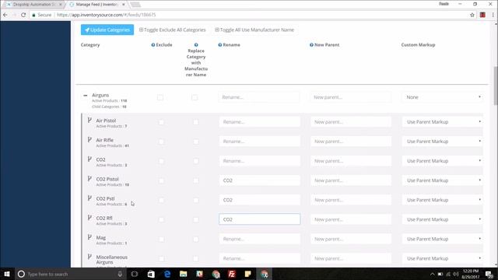Open the Chrome menu
Image resolution: width=498 pixels, height=280 pixels.
coord(493,15)
